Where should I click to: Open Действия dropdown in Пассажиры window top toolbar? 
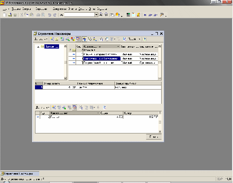click(41, 39)
